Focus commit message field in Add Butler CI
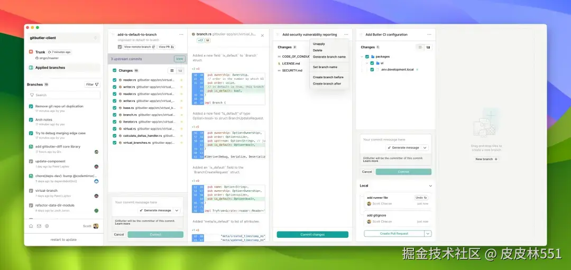This screenshot has width=571, height=270. click(x=396, y=139)
